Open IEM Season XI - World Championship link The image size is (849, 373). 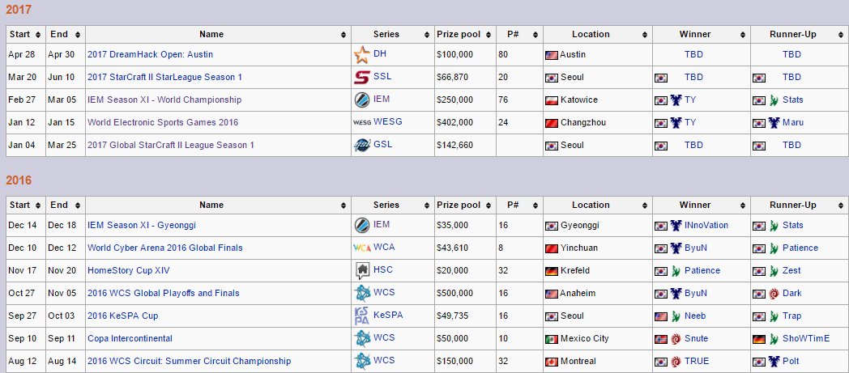pos(164,100)
